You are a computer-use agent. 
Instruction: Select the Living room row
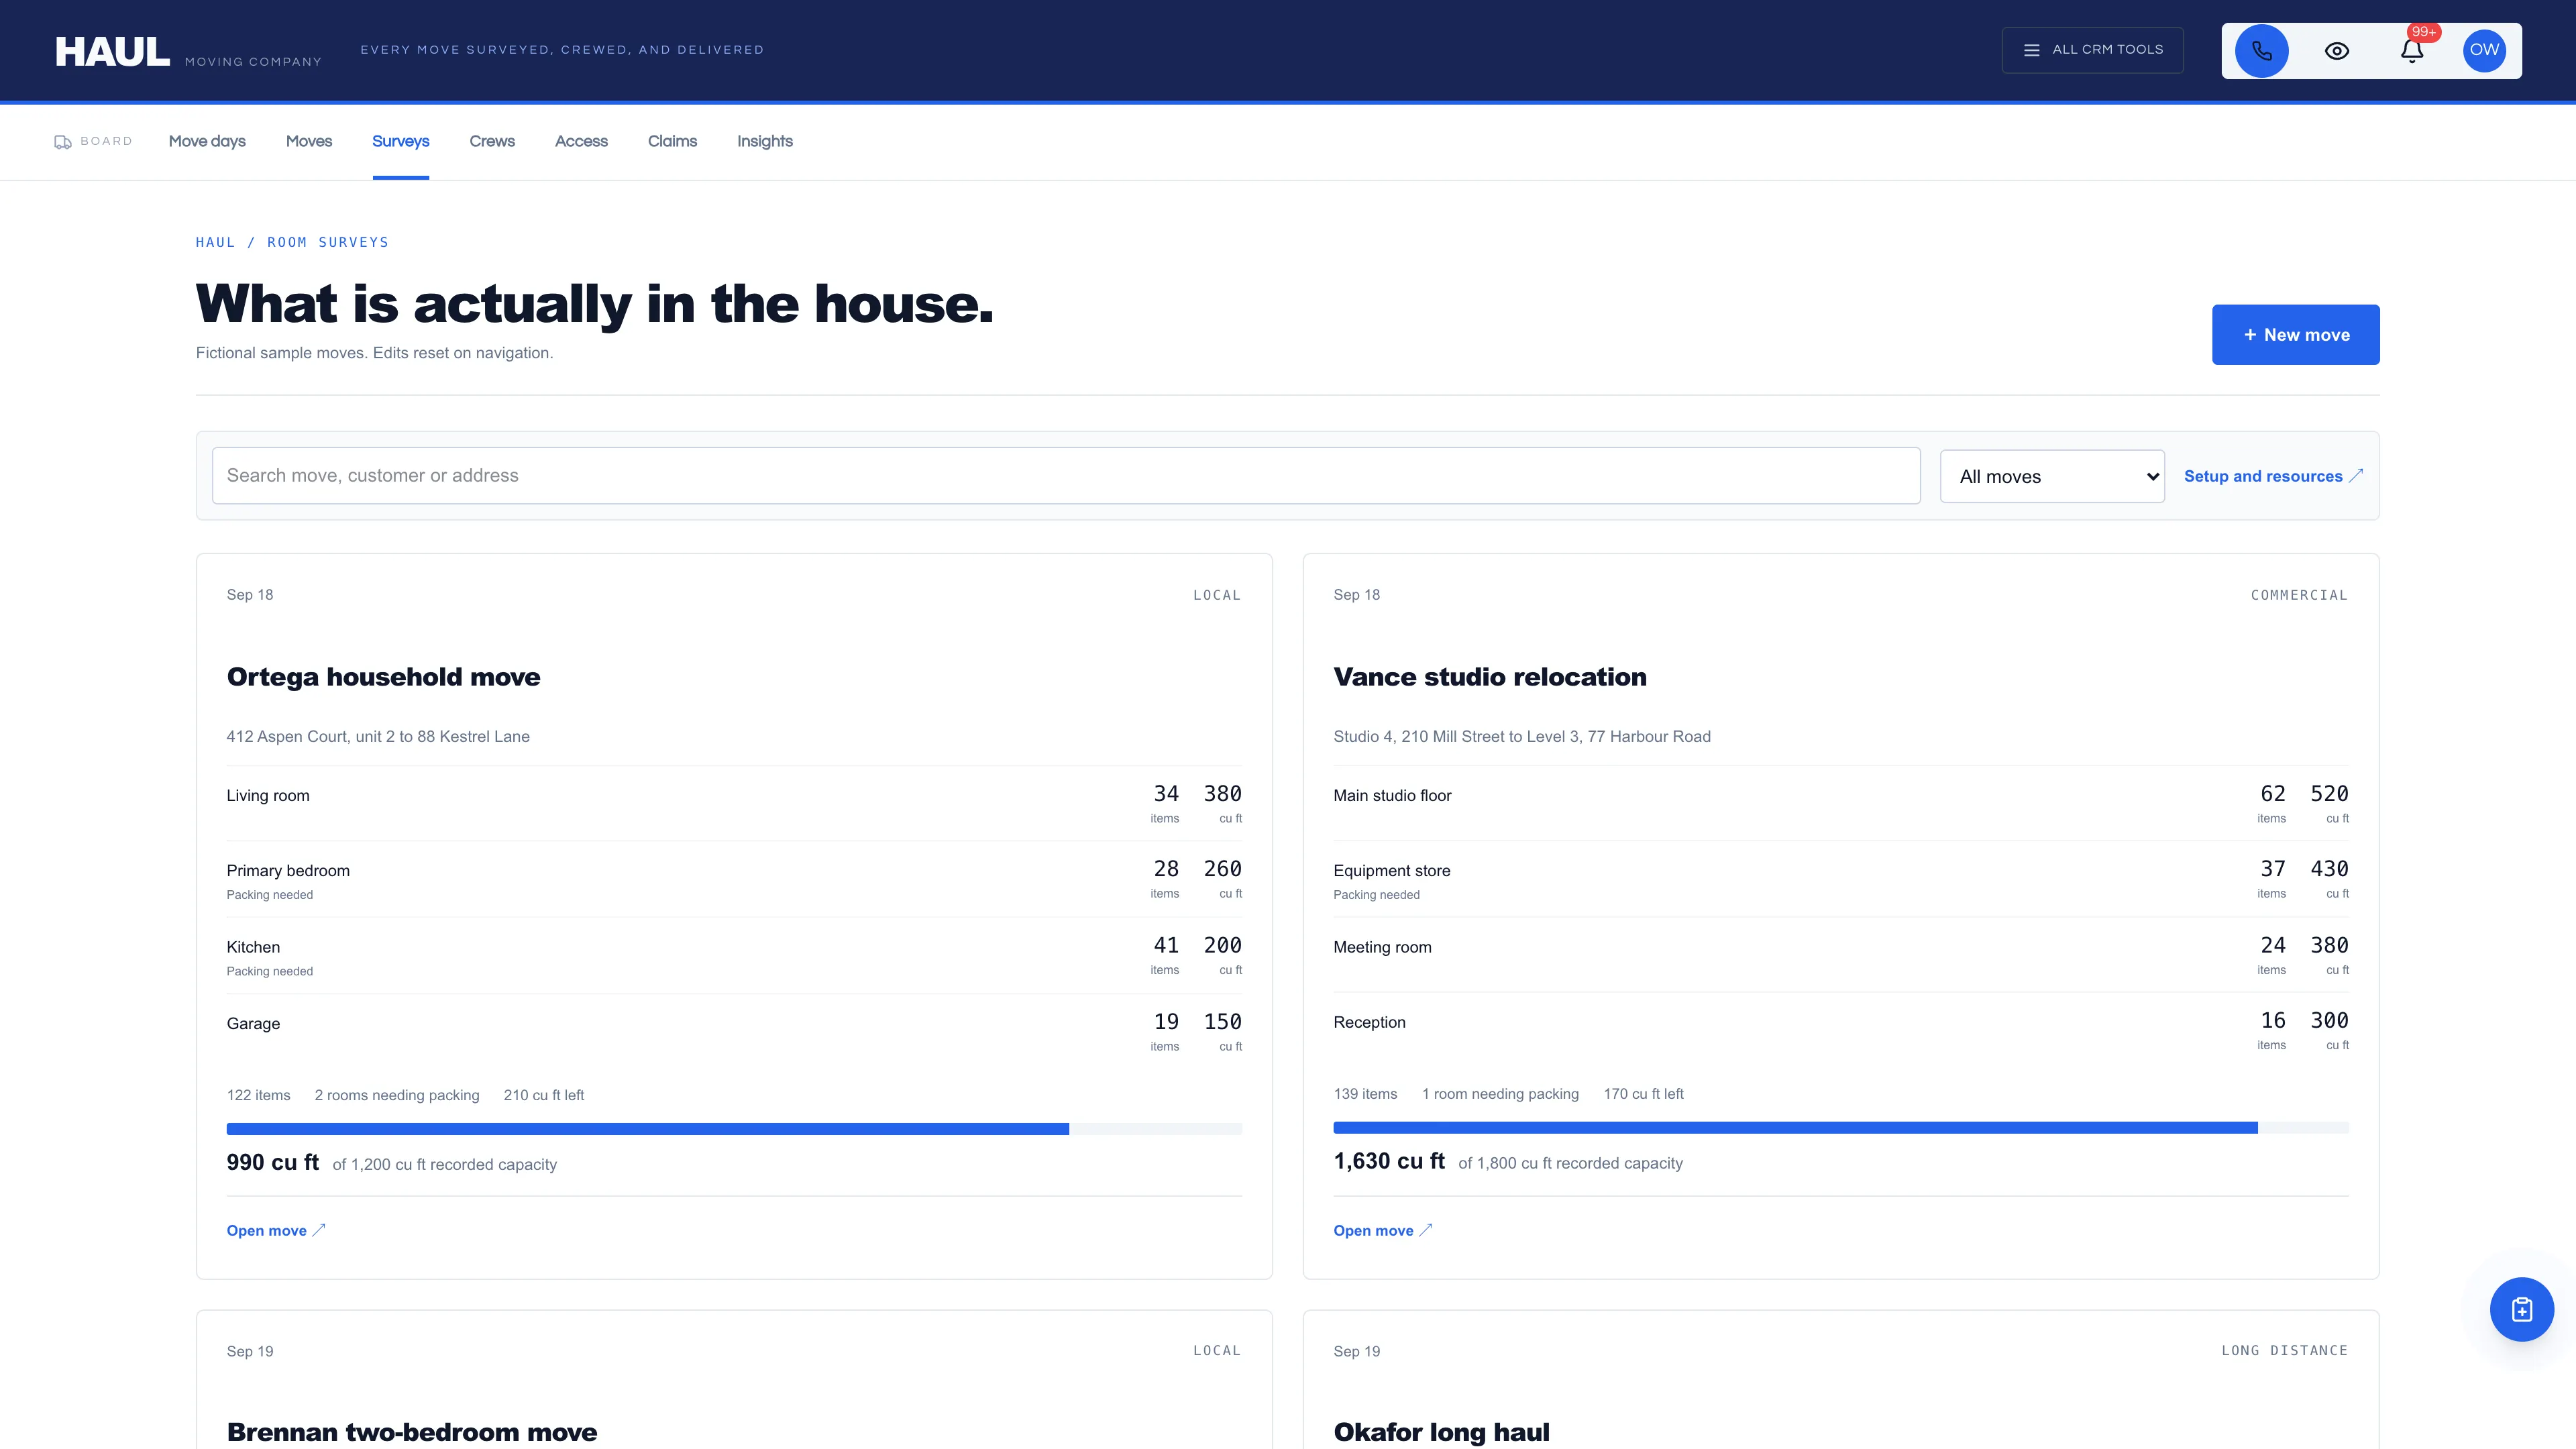734,804
